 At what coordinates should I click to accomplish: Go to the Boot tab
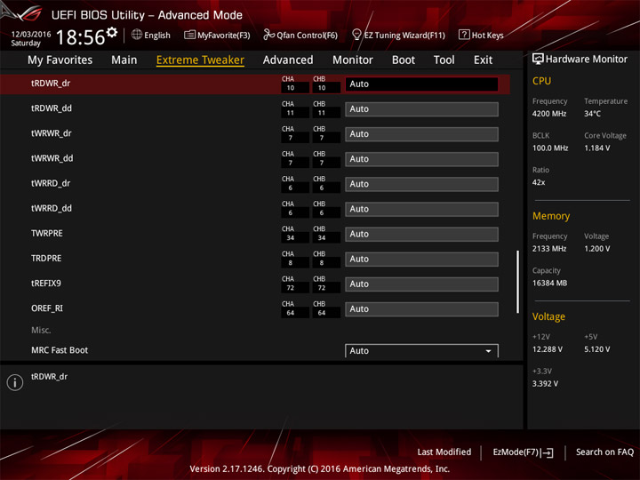404,60
